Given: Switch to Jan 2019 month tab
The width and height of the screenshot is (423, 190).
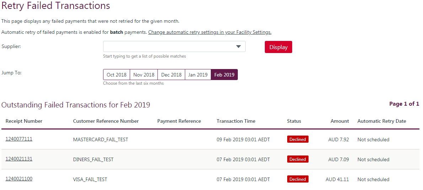Looking at the screenshot, I should (198, 75).
